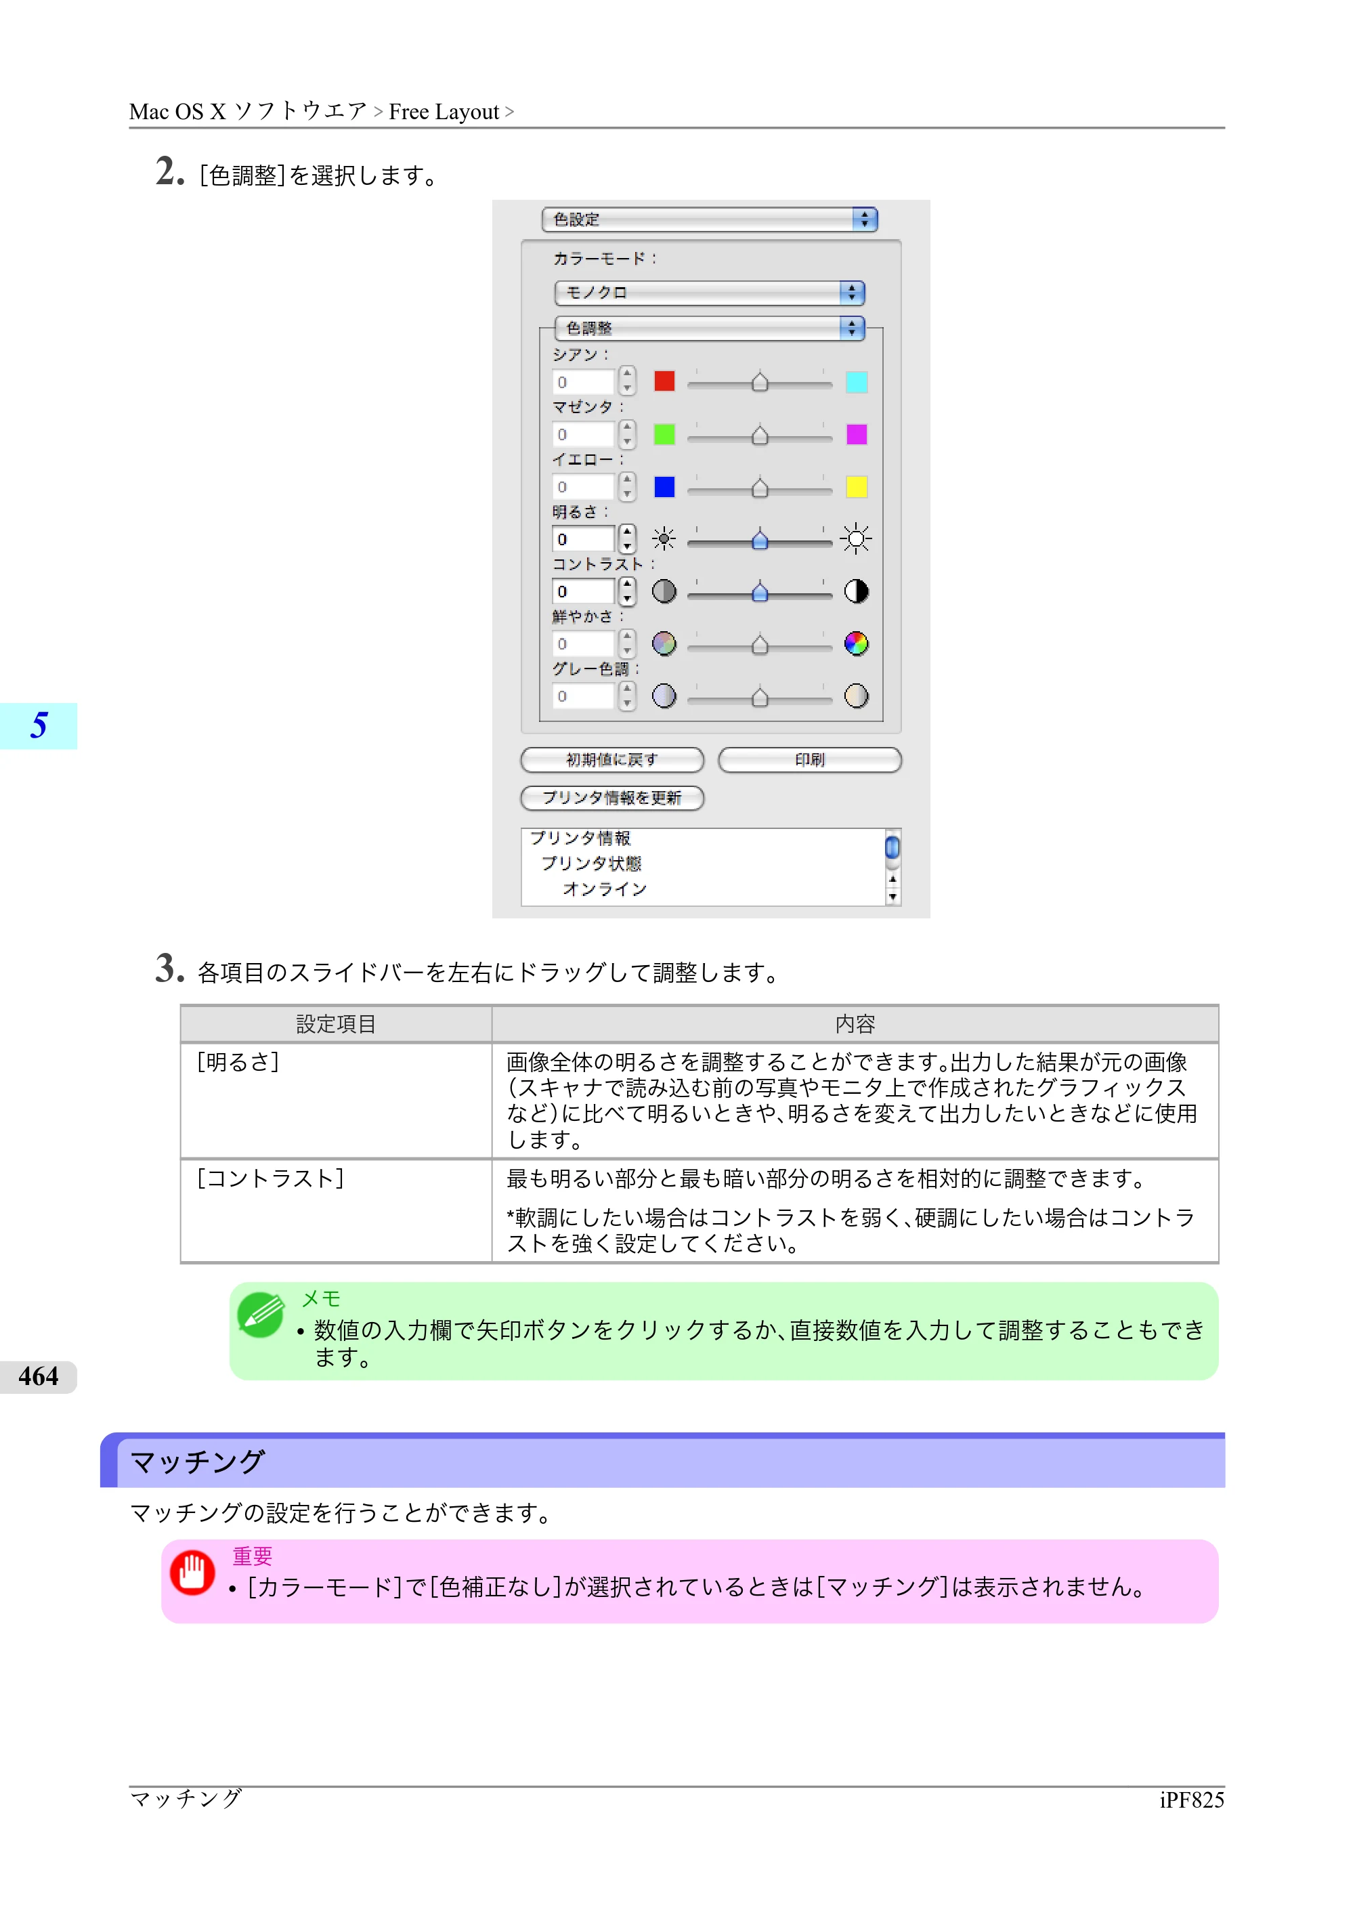Image resolution: width=1355 pixels, height=1916 pixels.
Task: Click the printer info scrollbar thumb
Action: click(x=892, y=848)
